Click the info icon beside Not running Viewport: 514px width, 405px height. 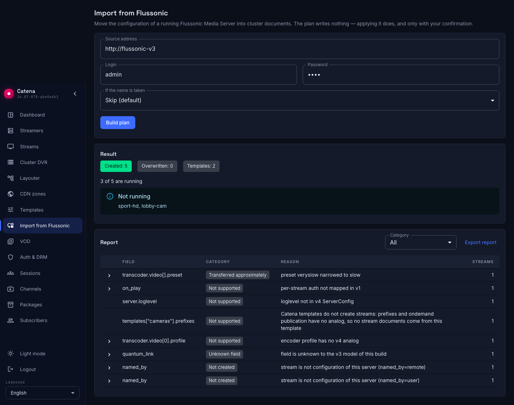(110, 196)
